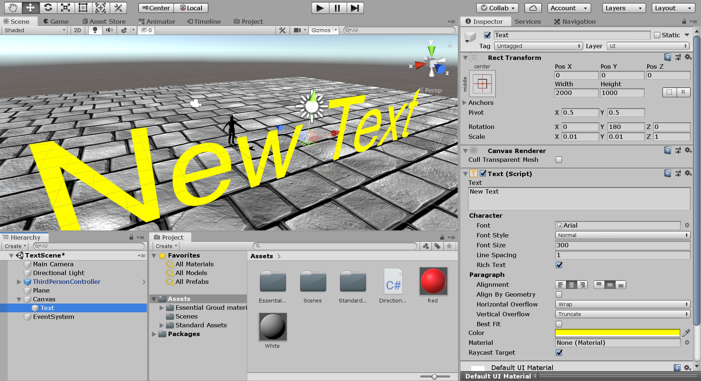Toggle scene effects icon
The image size is (701, 381).
point(124,30)
